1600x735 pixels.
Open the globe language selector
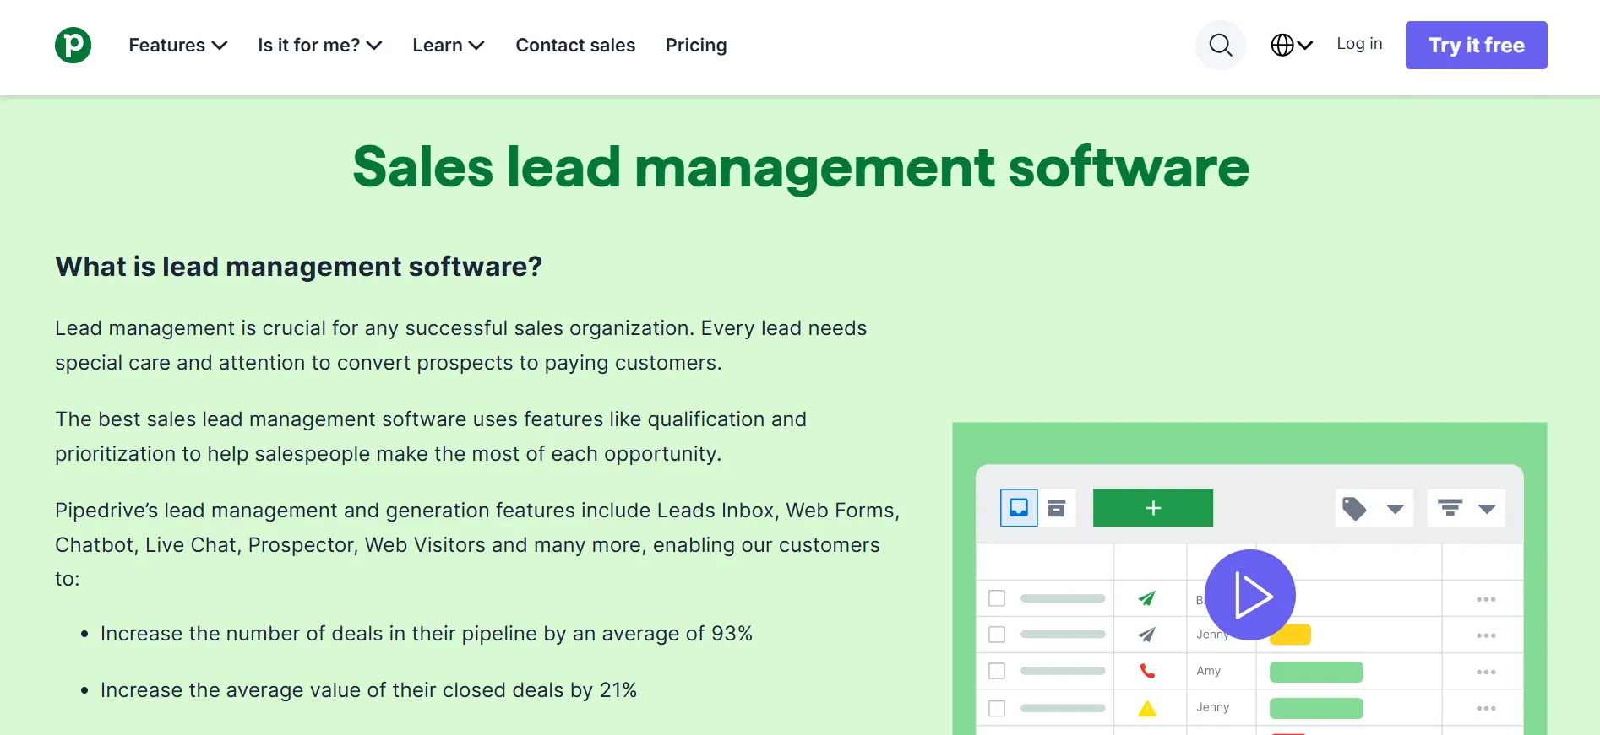[1292, 45]
